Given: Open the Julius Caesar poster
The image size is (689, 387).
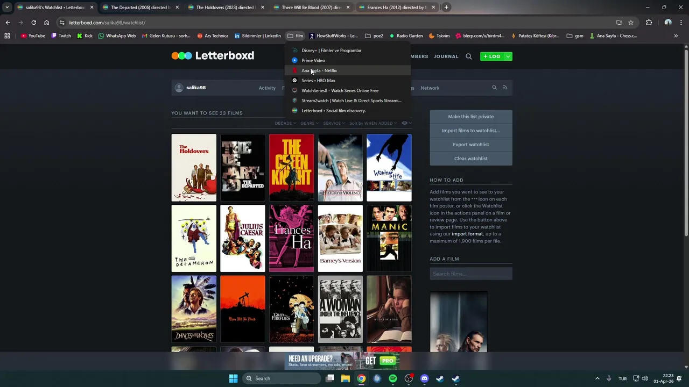Looking at the screenshot, I should click(243, 239).
